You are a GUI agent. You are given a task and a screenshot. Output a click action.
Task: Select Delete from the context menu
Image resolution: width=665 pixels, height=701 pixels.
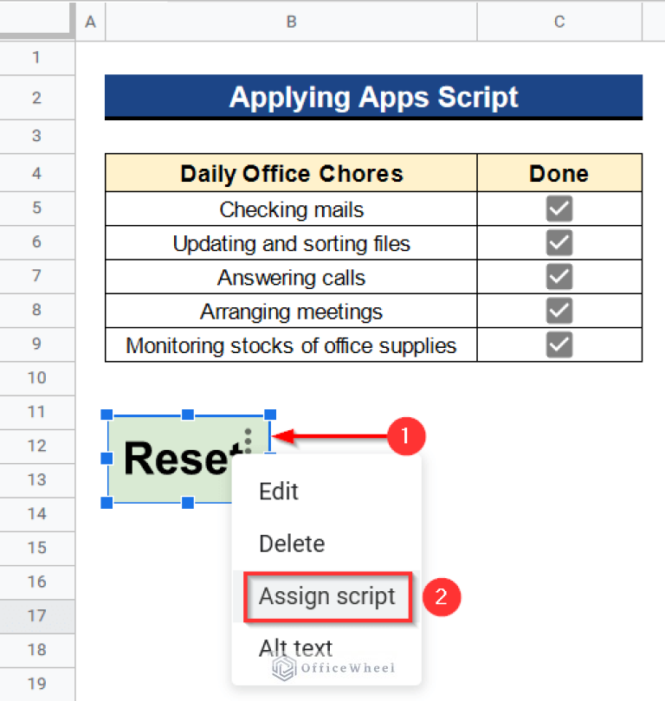pyautogui.click(x=291, y=543)
